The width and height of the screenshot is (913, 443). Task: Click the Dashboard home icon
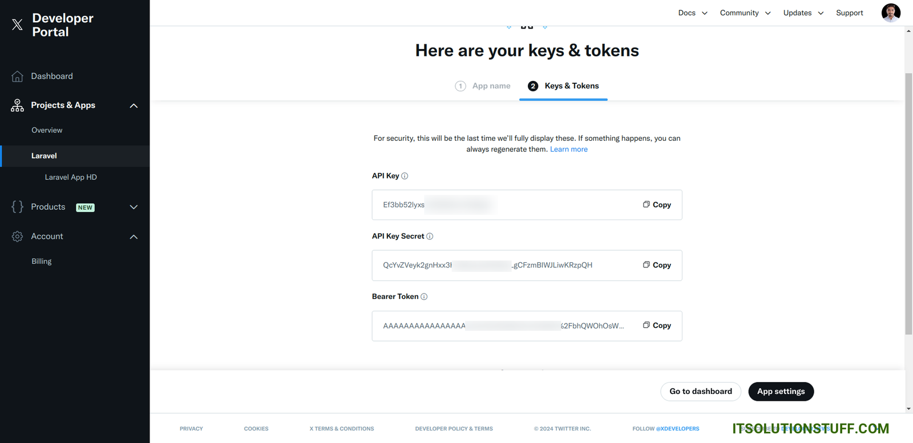[x=18, y=76]
